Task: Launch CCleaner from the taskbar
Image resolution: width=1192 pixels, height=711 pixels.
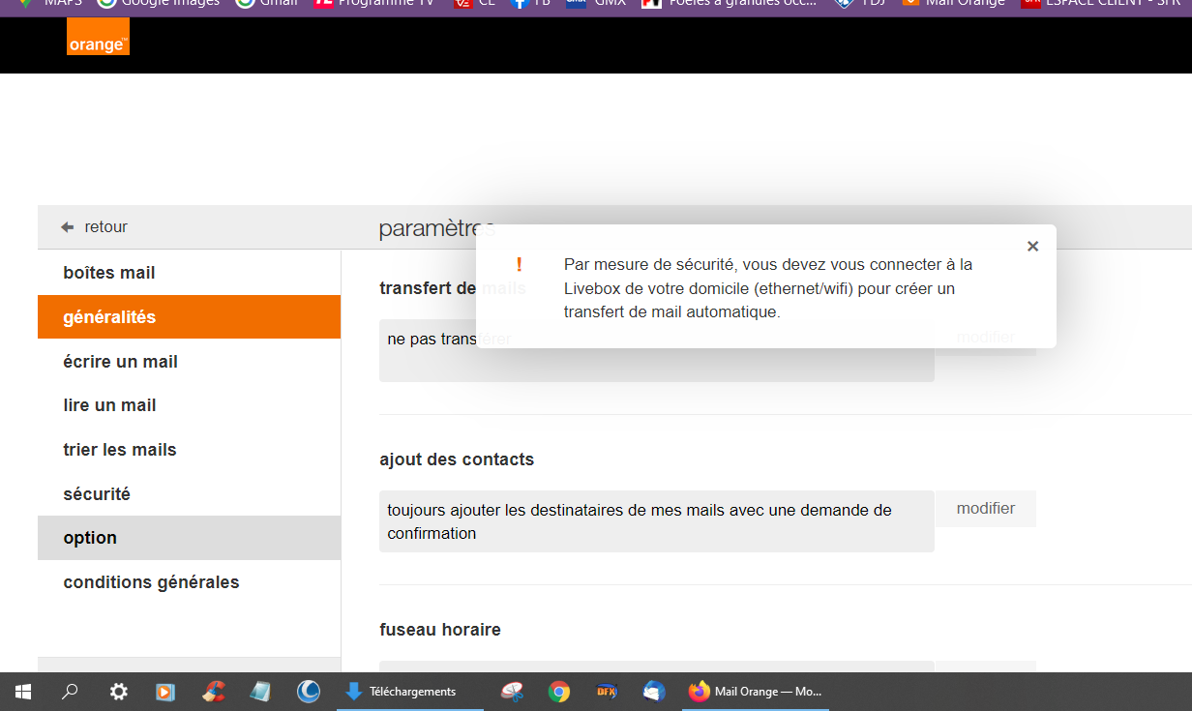Action: (x=214, y=692)
